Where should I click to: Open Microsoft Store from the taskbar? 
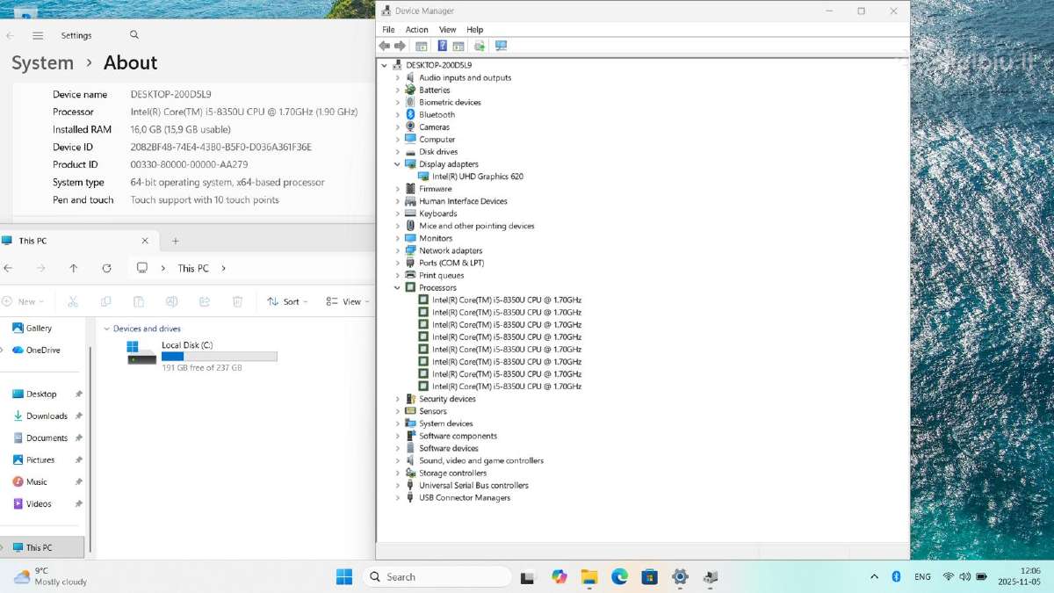[650, 577]
